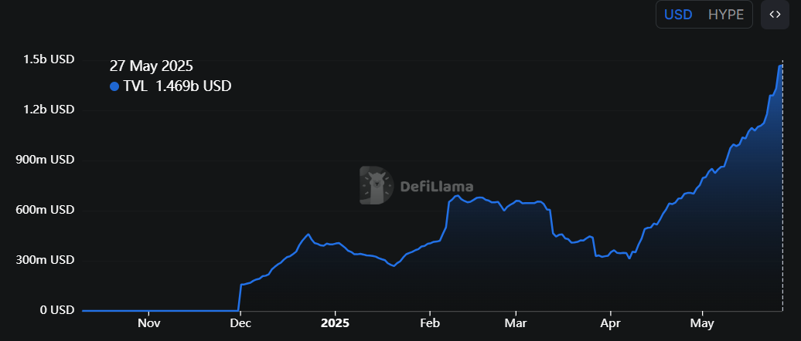
Task: Click the Dec label on time axis
Action: (240, 322)
